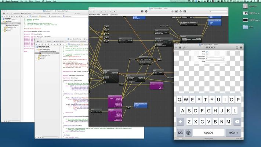
Task: Add a new patch with plus icon
Action: point(172,11)
